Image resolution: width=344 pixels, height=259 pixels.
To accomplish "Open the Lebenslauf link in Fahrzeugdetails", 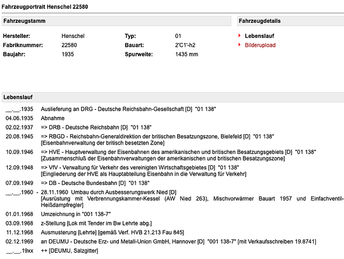I will (x=259, y=36).
